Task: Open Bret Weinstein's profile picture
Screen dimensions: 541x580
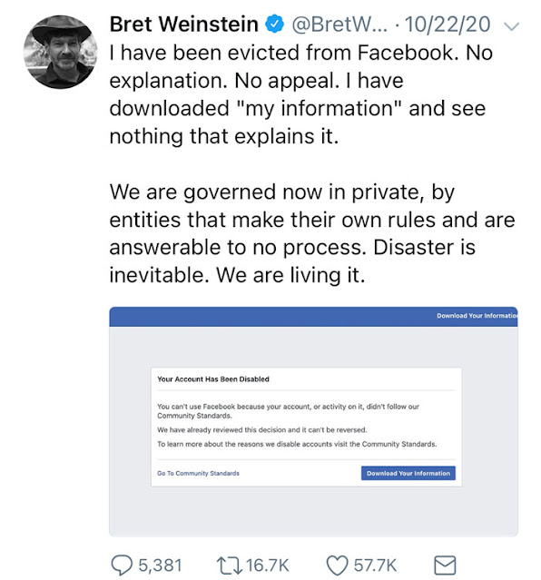Action: click(60, 52)
